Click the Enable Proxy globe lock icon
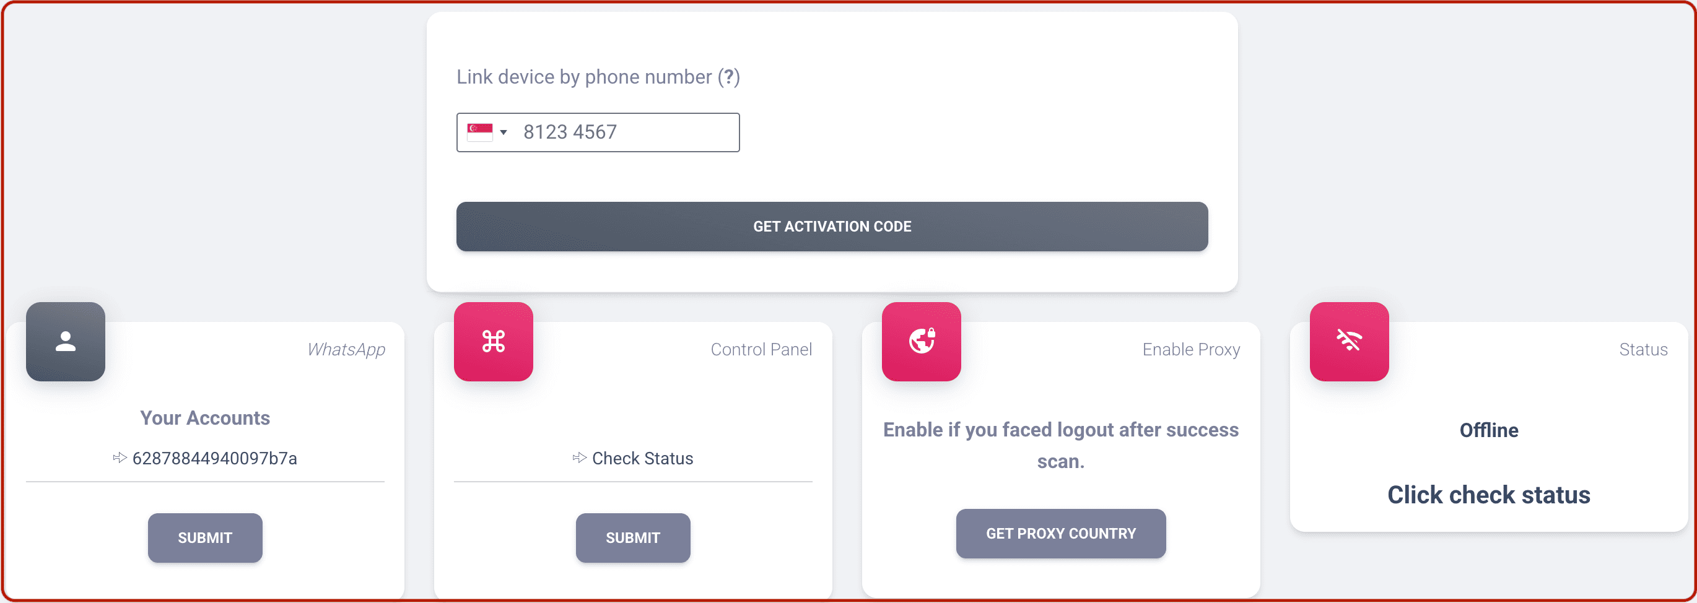The height and width of the screenshot is (603, 1697). click(x=921, y=341)
